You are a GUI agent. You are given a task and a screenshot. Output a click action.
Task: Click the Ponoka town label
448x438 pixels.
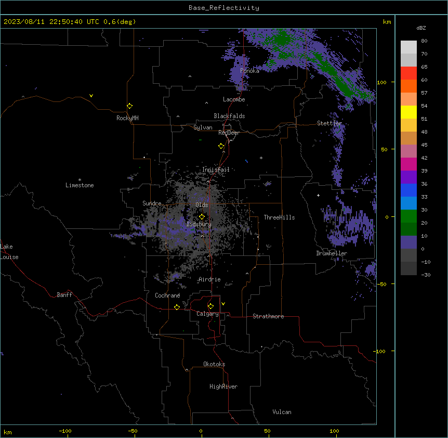click(249, 71)
